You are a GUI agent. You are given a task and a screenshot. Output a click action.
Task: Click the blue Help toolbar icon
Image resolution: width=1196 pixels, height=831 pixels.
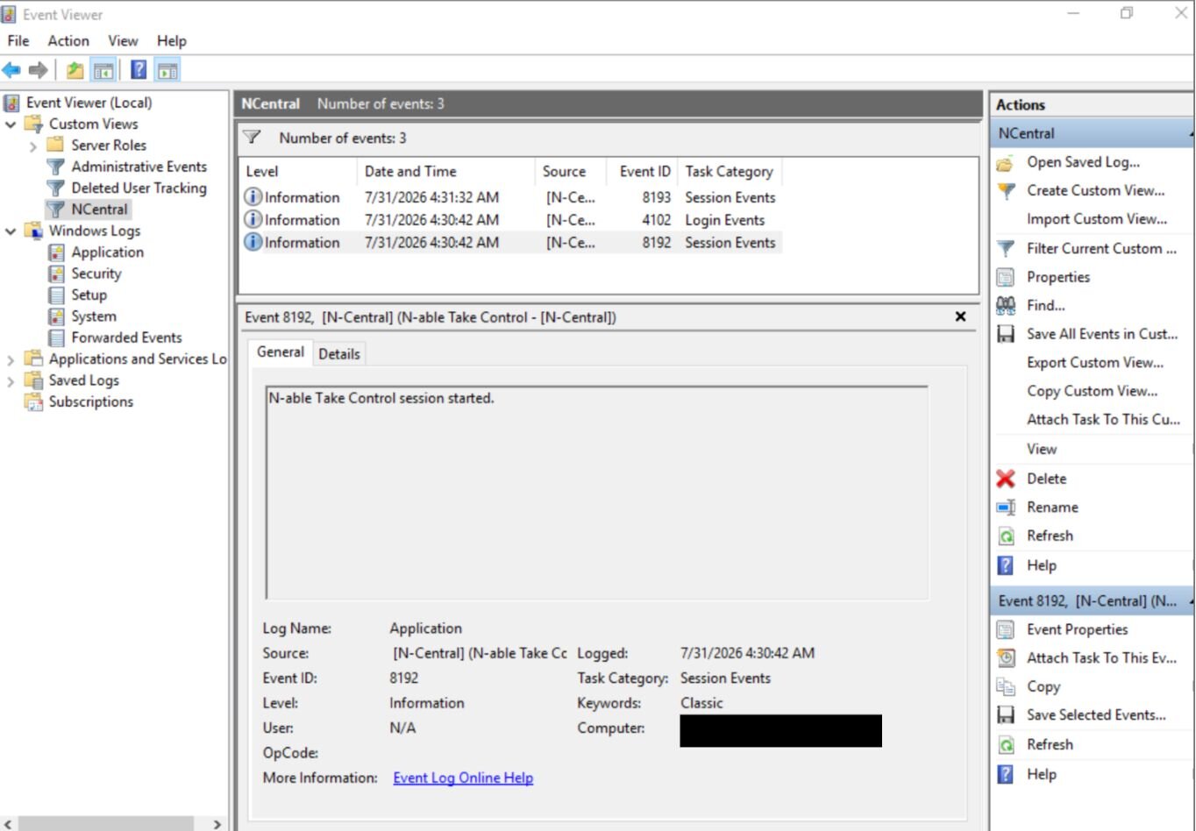(139, 70)
